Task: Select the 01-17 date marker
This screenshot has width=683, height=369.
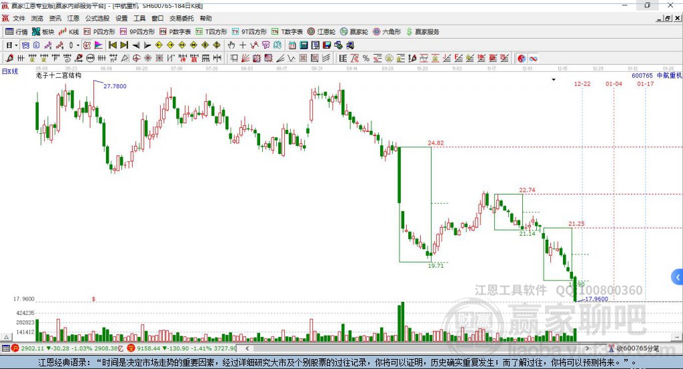Action: (646, 83)
